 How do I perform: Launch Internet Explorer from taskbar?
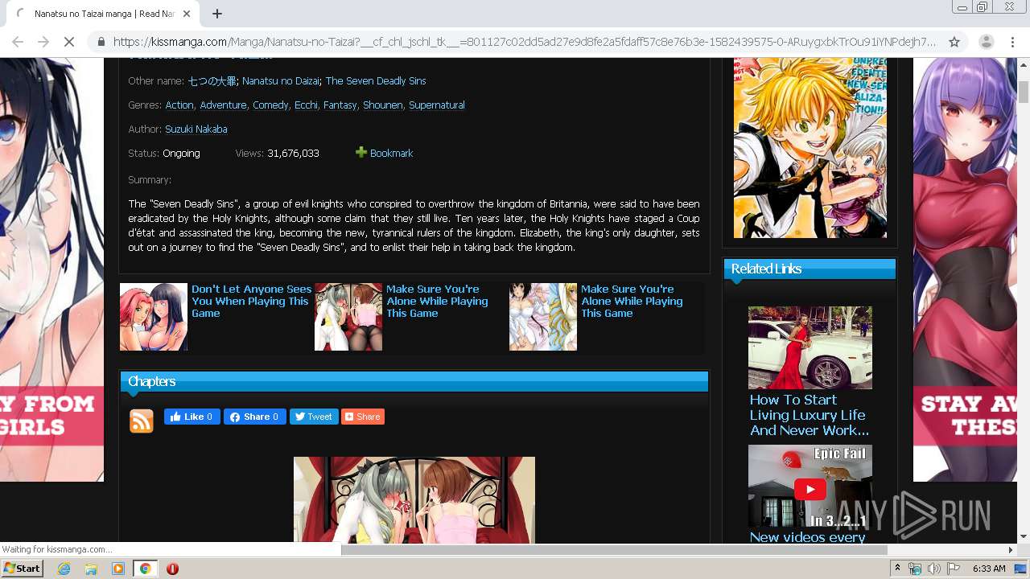[x=64, y=569]
